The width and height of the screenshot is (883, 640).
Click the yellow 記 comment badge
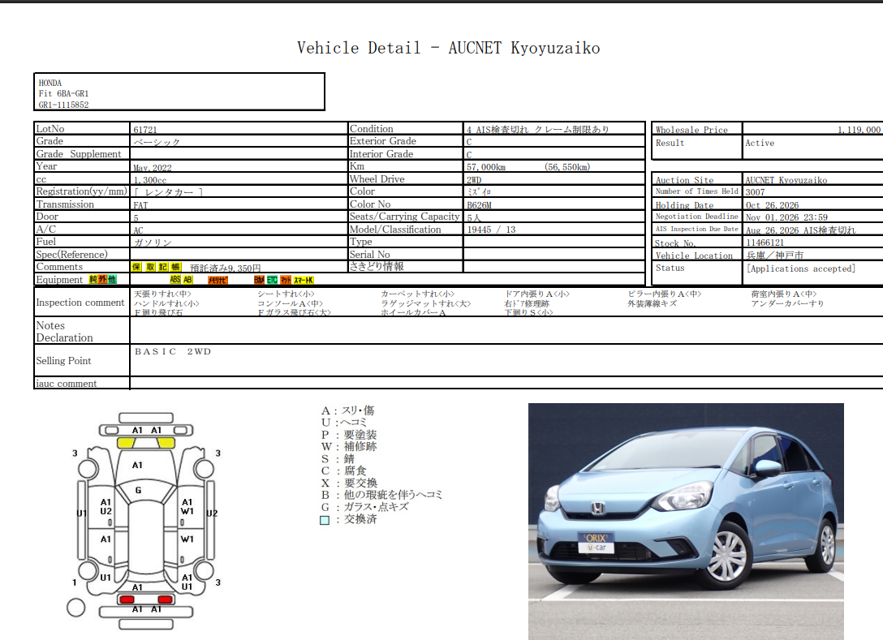163,267
